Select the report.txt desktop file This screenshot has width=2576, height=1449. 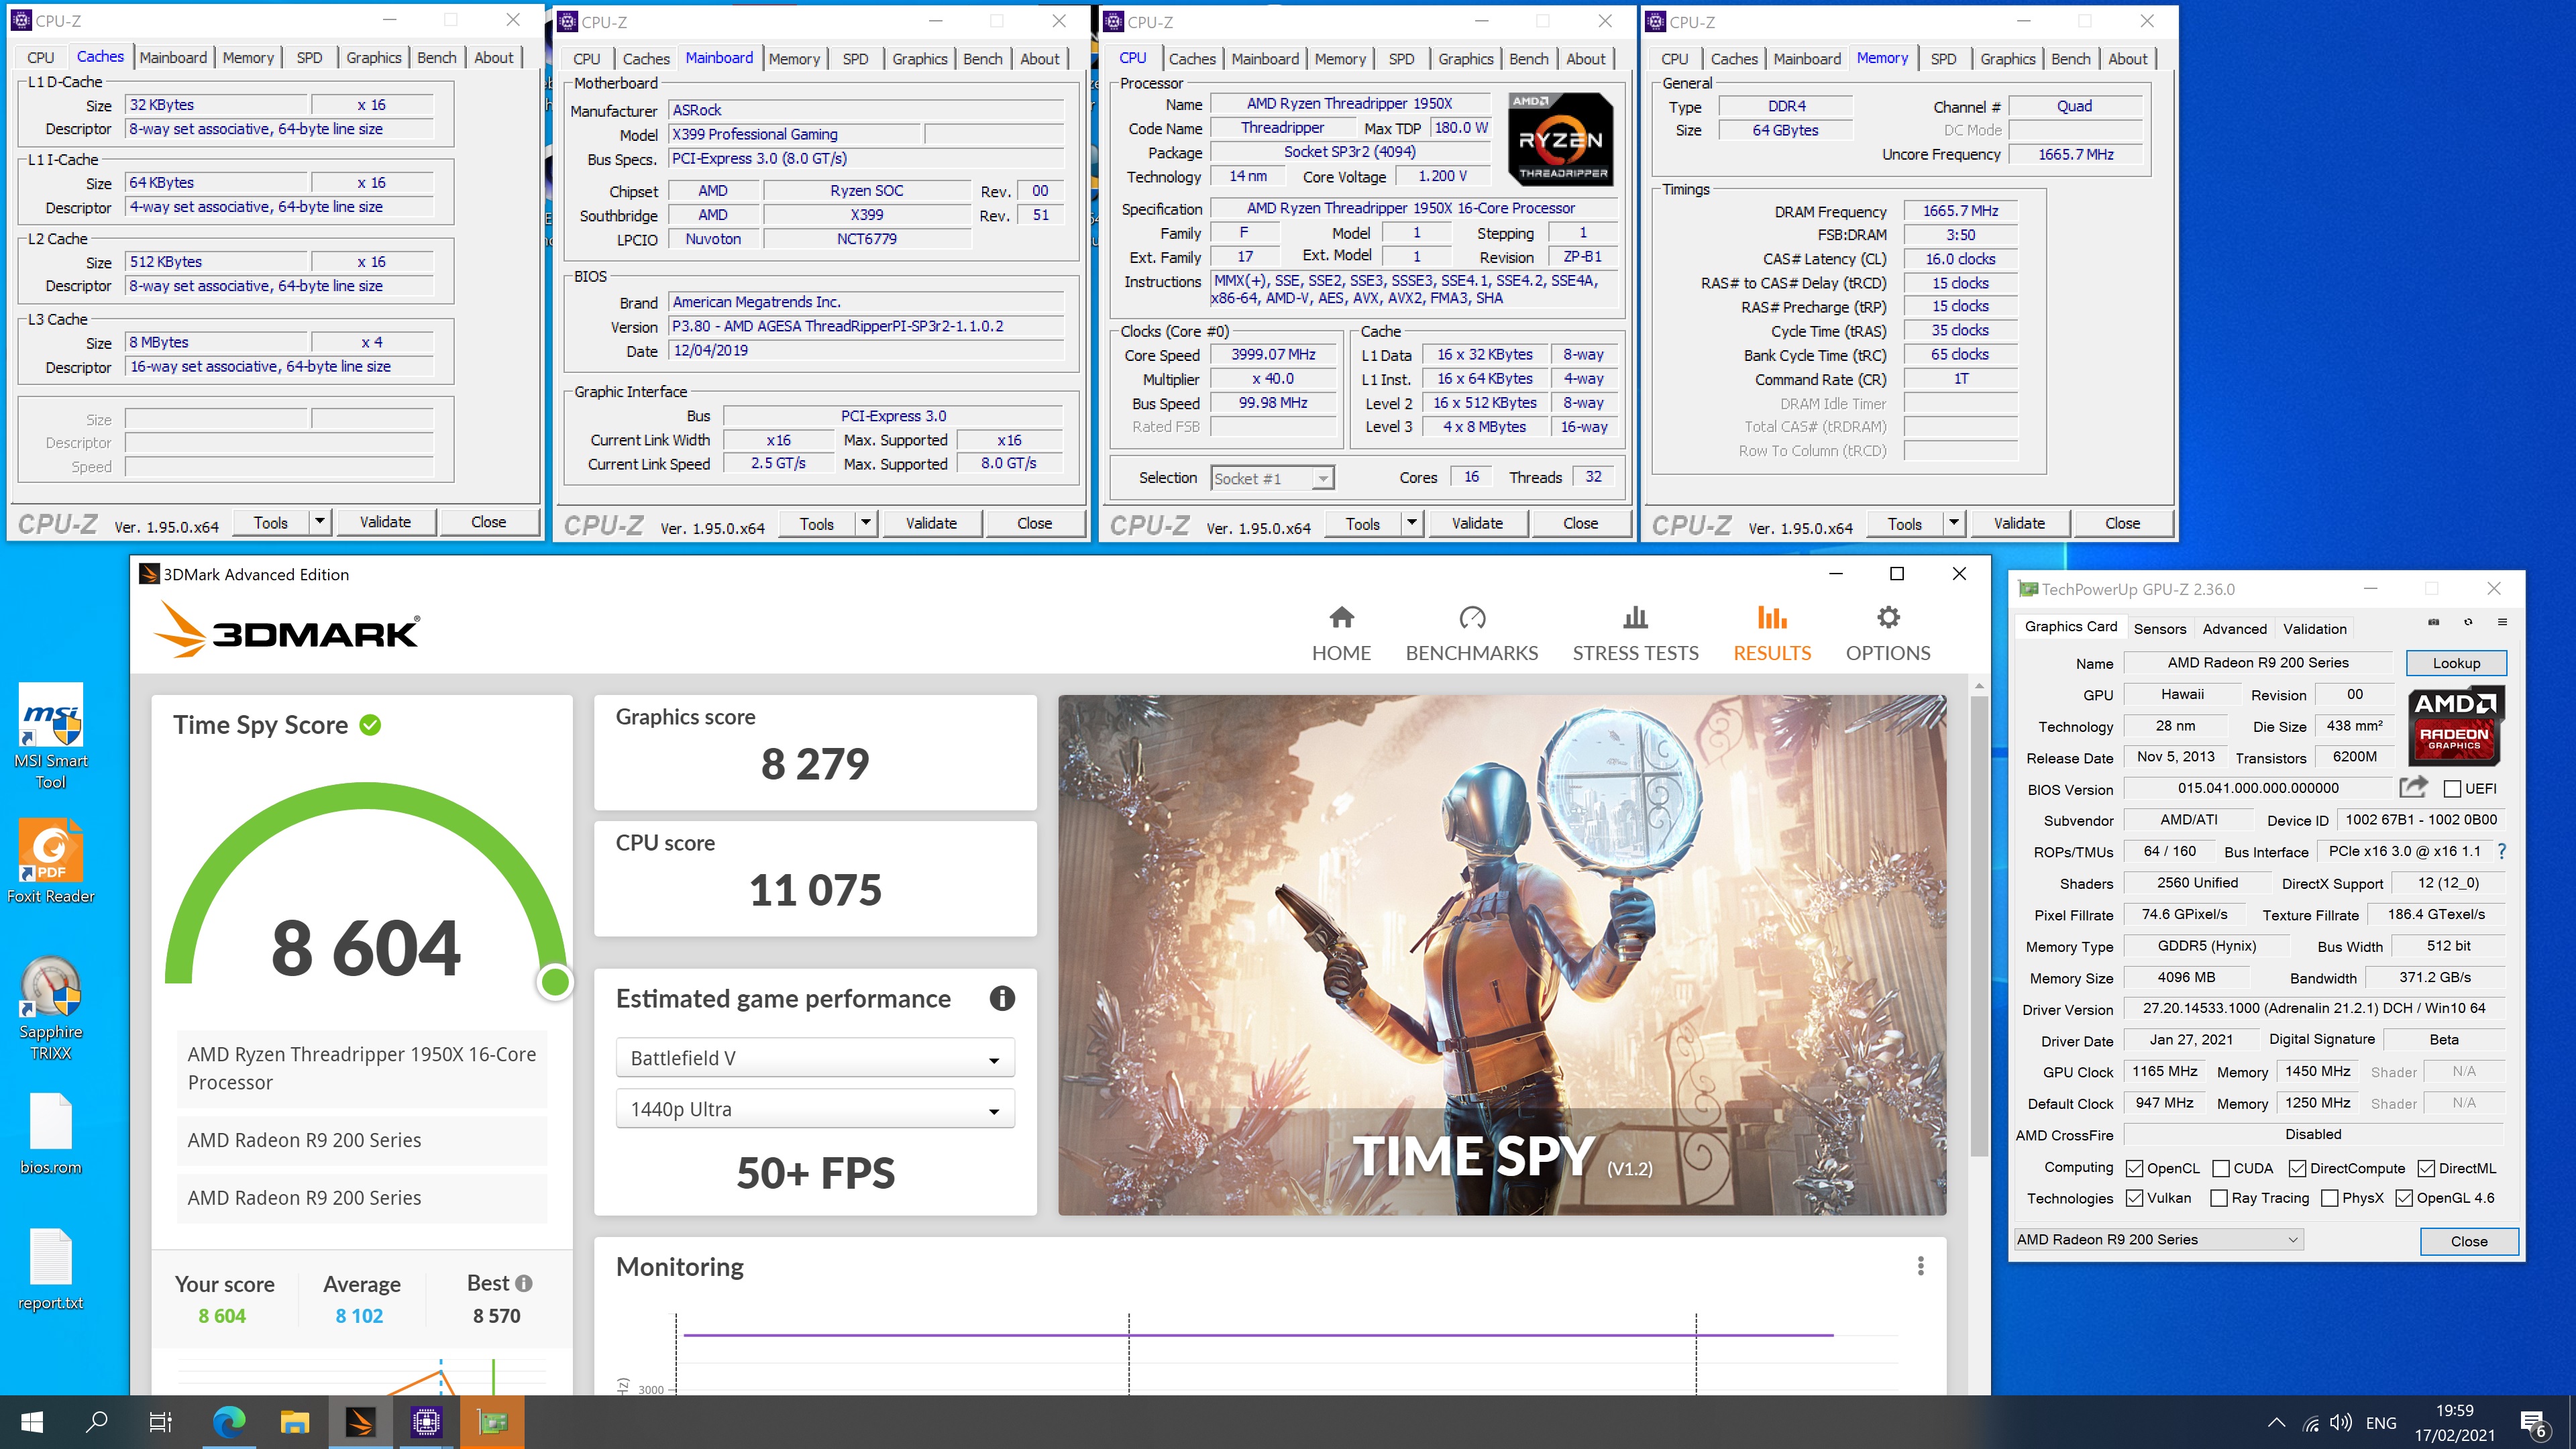pos(51,1269)
